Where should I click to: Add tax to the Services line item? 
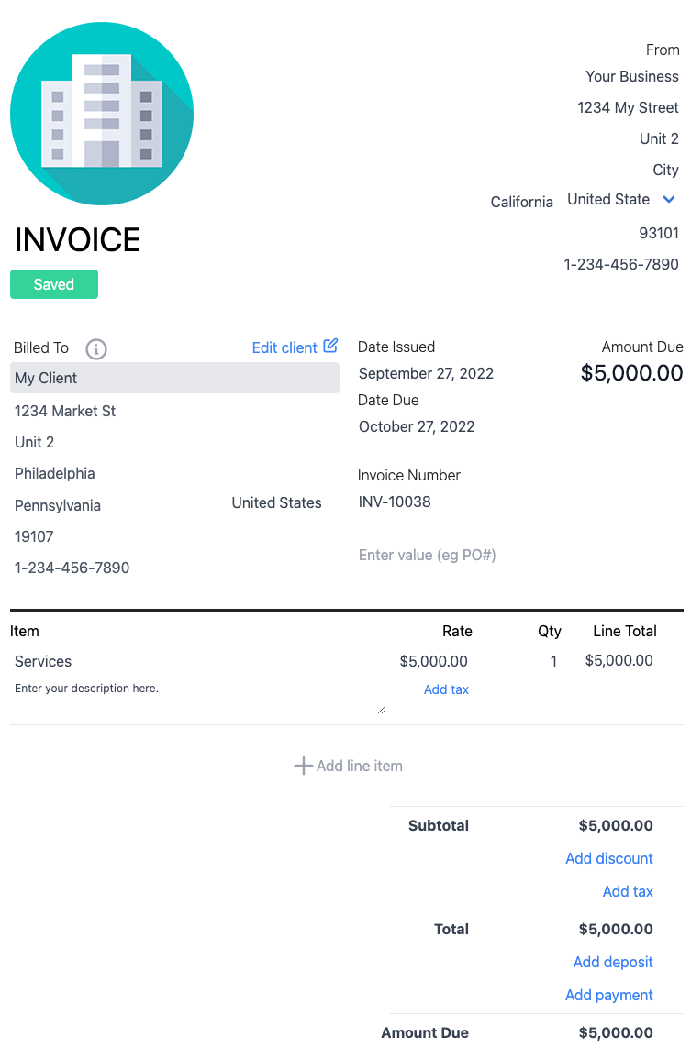coord(446,689)
